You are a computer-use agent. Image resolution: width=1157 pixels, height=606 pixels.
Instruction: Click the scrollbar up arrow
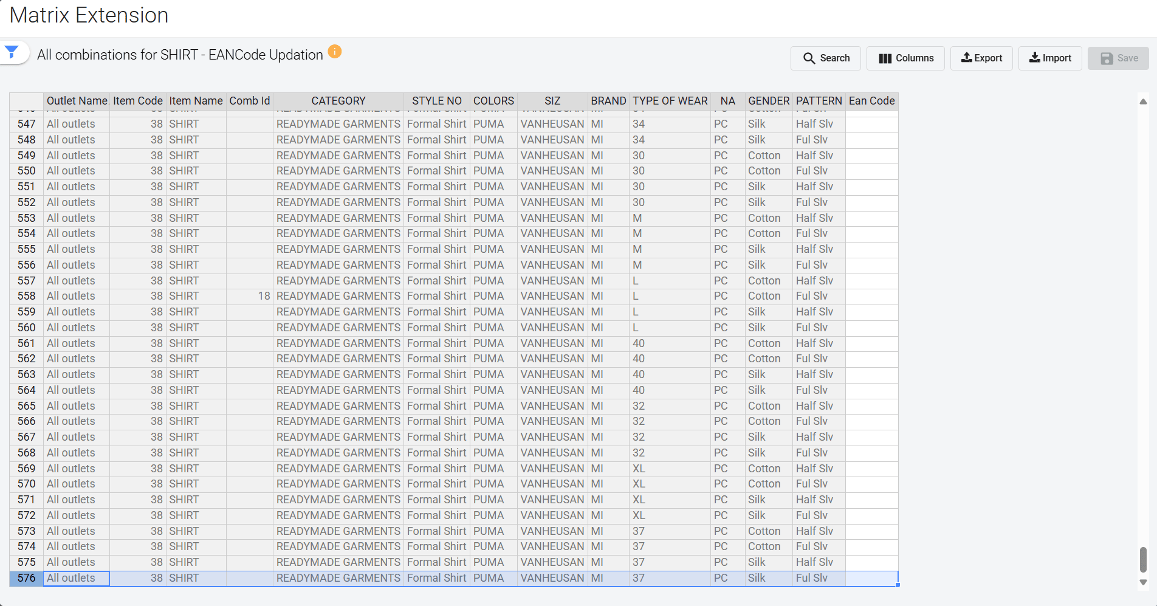click(1143, 102)
